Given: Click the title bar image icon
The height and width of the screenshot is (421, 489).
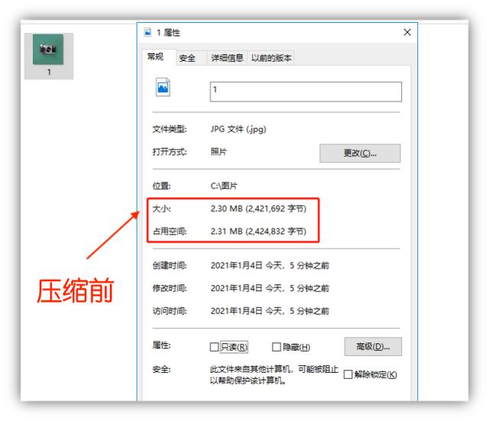Looking at the screenshot, I should point(147,32).
